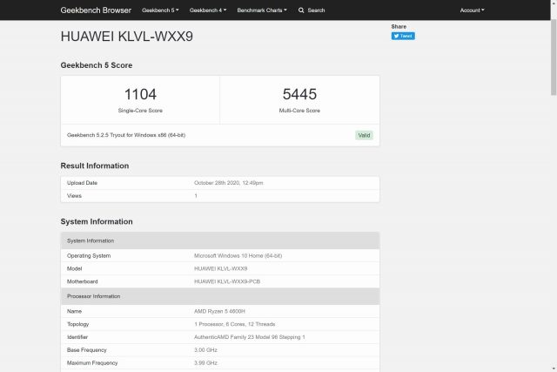Click the System Information table header row
Viewport: 557px width, 372px height.
pos(220,240)
